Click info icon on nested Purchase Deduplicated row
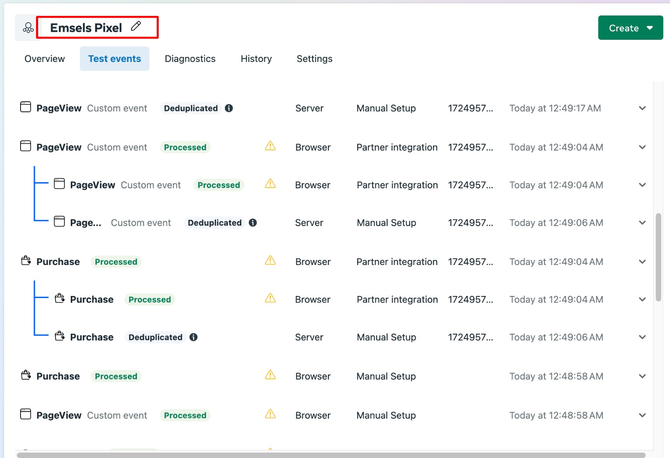Screen dimensions: 670x458 pos(193,337)
